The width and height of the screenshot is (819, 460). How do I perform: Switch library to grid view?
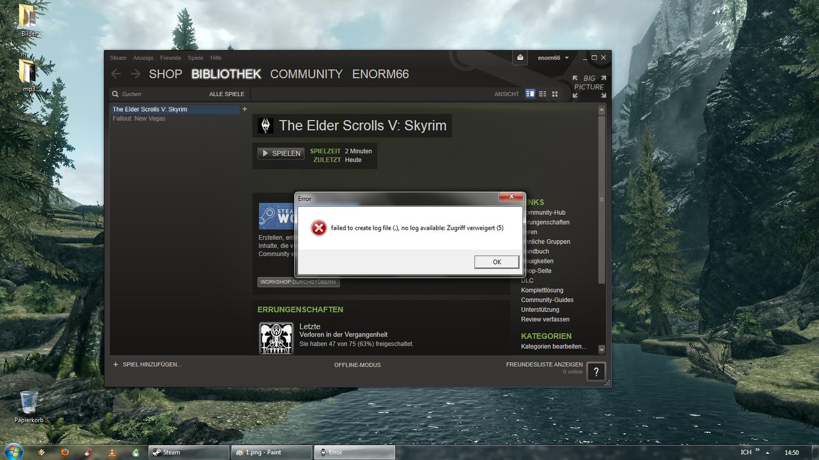point(555,94)
